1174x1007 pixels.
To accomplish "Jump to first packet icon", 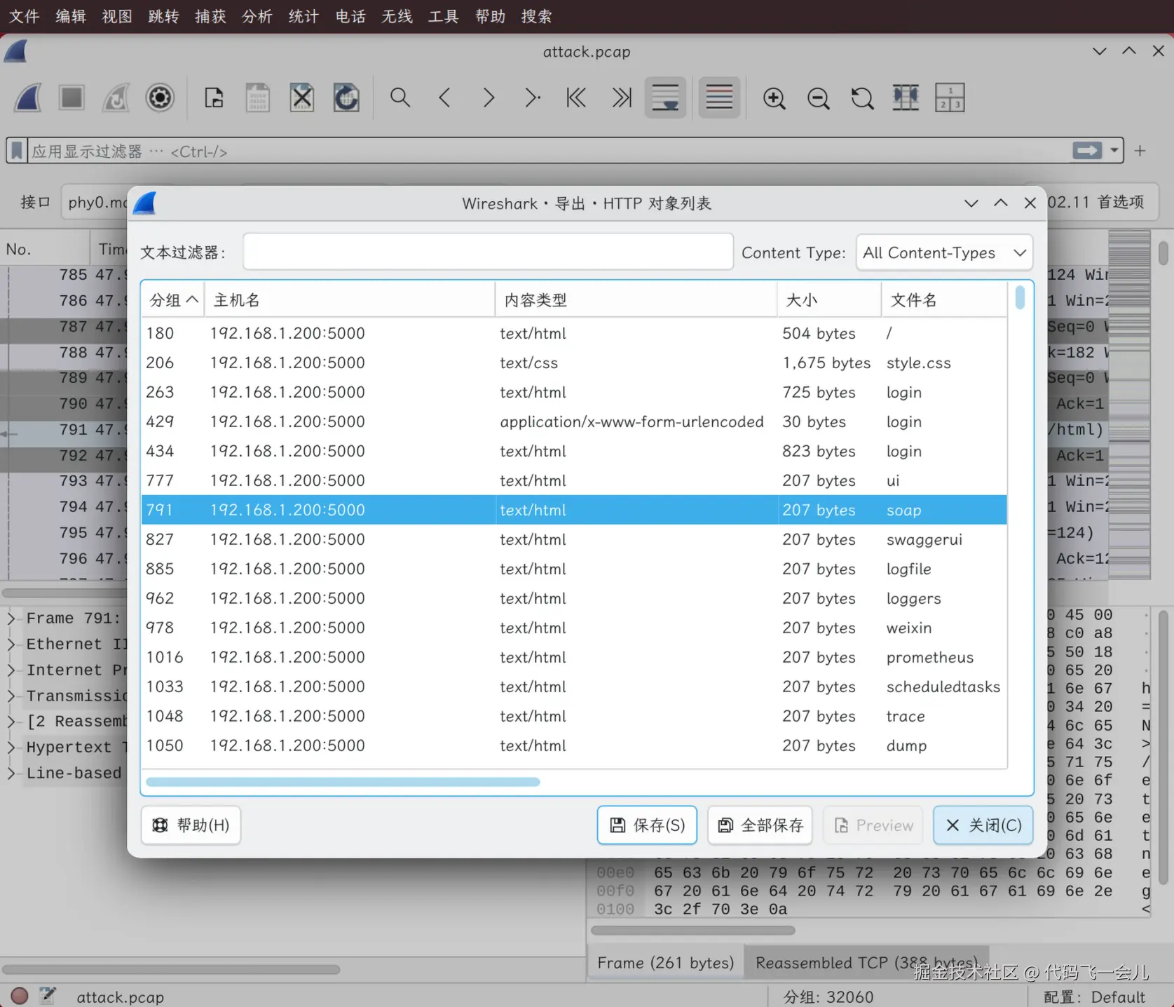I will coord(576,97).
